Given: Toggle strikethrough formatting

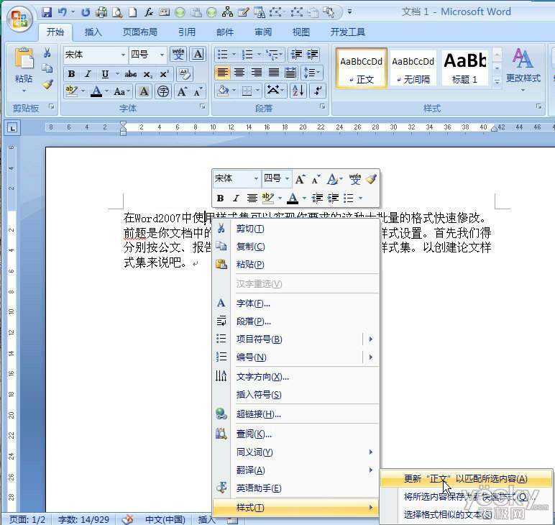Looking at the screenshot, I should (131, 73).
